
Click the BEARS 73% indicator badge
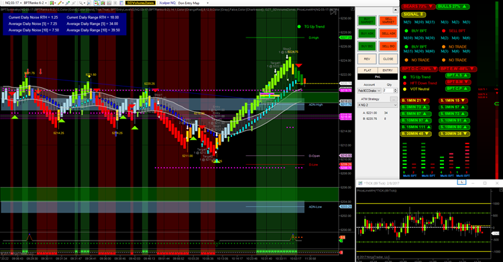(418, 7)
